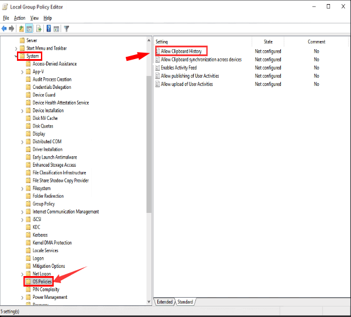This screenshot has height=317, width=351.
Task: Sort by the State column header
Action: [x=268, y=42]
